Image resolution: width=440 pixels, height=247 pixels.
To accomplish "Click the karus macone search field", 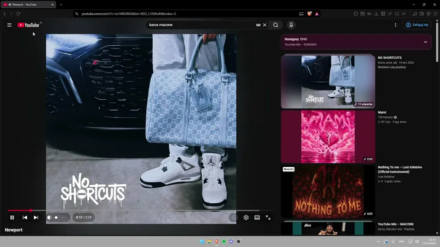I will tap(201, 25).
